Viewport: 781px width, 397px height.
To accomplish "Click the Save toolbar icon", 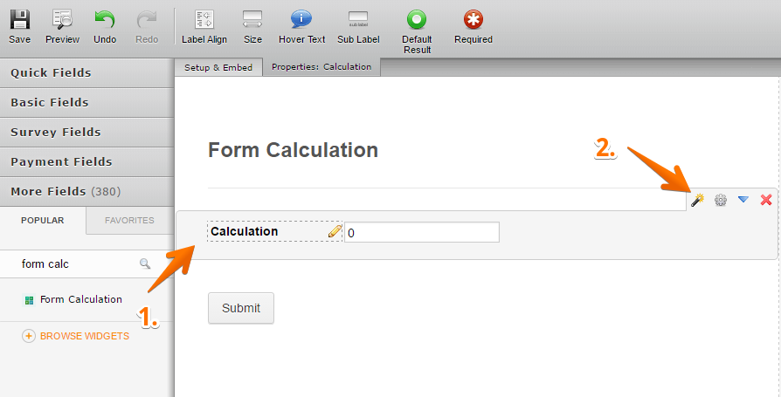I will [19, 25].
